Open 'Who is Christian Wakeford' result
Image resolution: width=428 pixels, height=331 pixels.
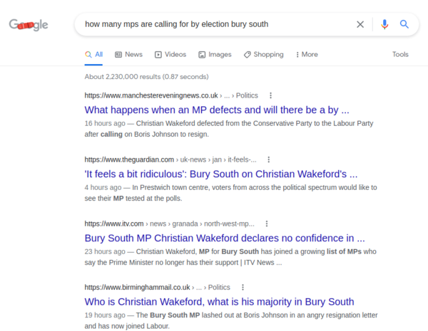tap(219, 302)
